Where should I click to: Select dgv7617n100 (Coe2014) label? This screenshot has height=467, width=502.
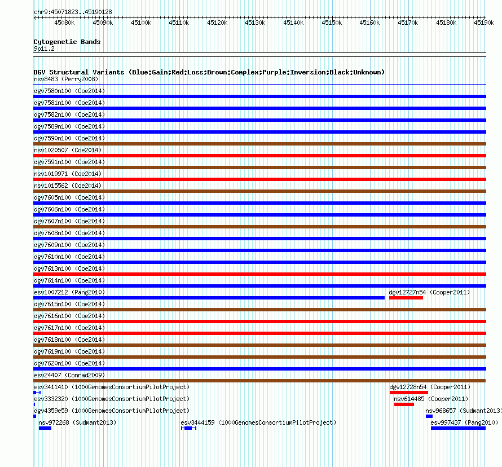69,328
